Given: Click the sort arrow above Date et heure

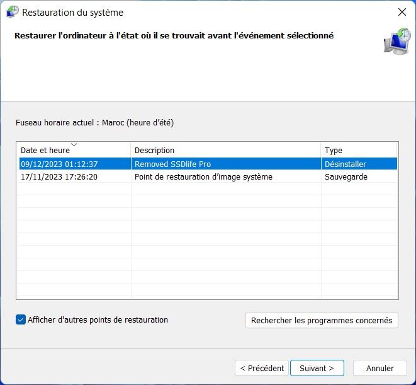Looking at the screenshot, I should click(x=74, y=144).
